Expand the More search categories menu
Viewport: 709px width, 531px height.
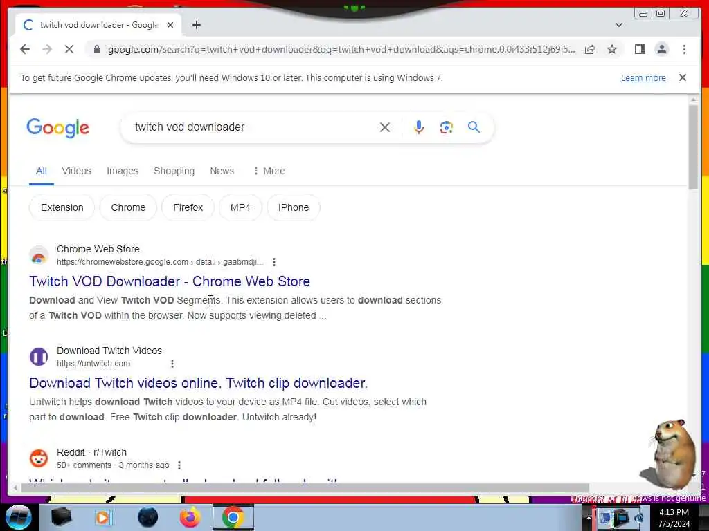[269, 171]
